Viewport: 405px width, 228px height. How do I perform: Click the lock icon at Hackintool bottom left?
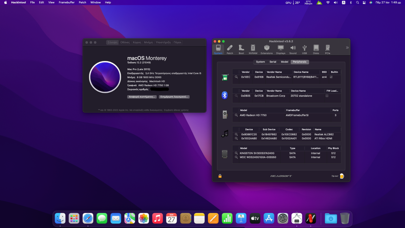pyautogui.click(x=220, y=176)
